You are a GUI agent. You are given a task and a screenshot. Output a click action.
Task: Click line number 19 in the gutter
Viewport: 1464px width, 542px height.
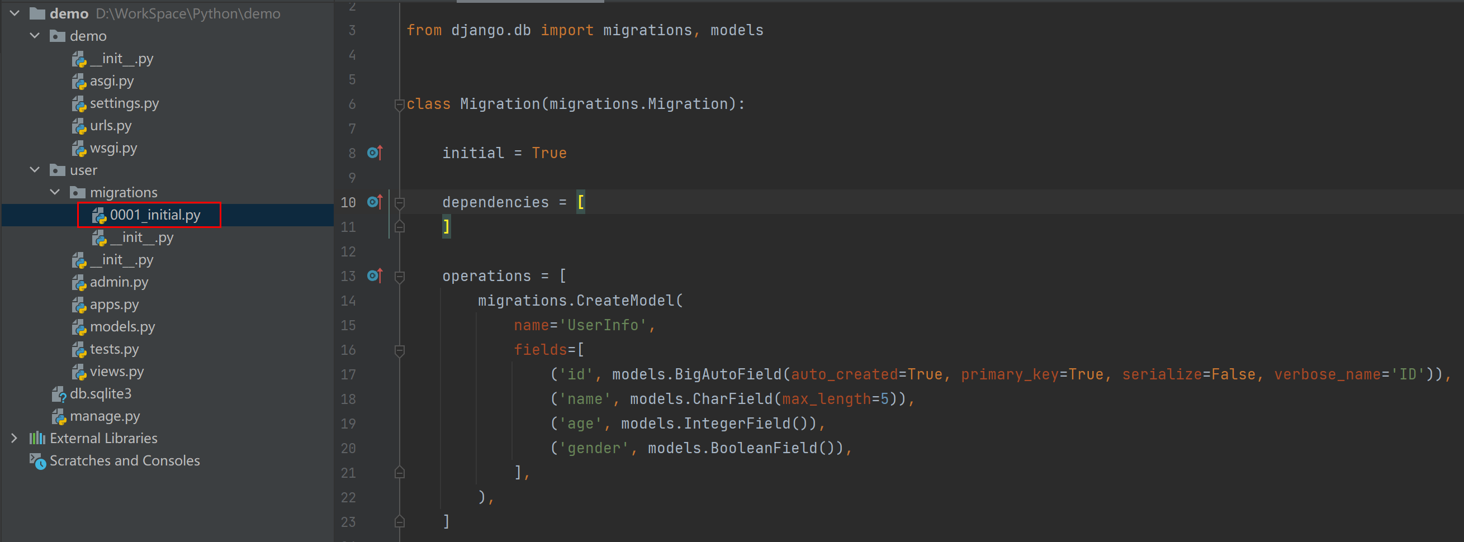point(348,424)
